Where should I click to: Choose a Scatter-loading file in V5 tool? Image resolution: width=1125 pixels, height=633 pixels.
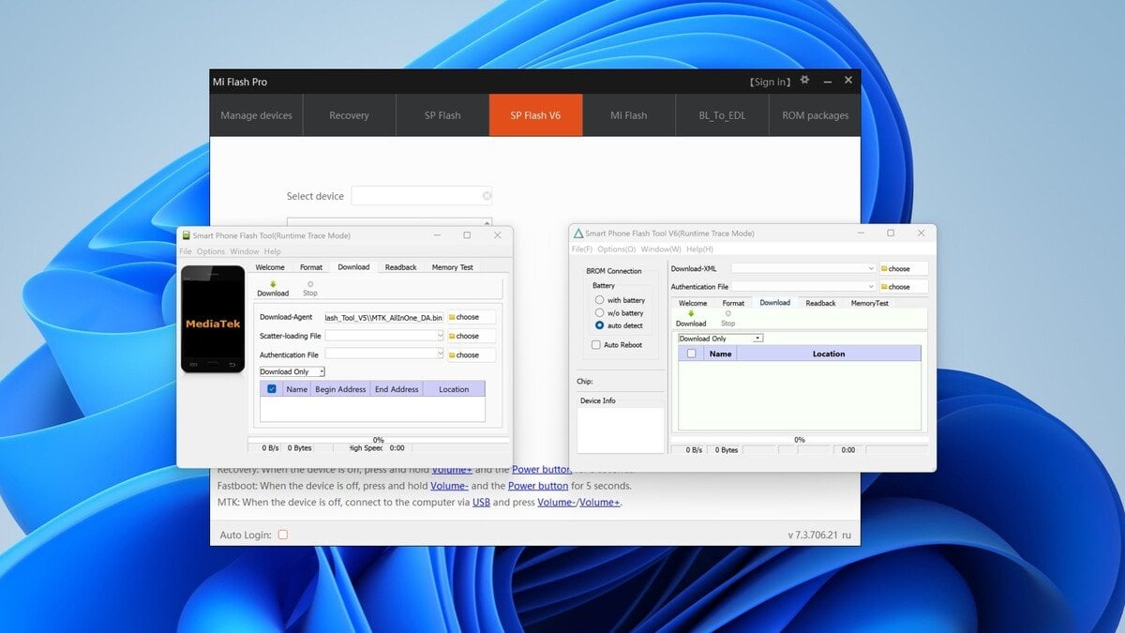[x=472, y=336]
